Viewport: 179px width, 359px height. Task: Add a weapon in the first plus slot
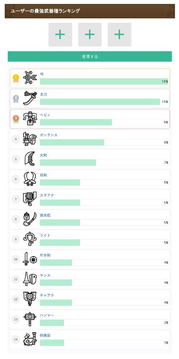pyautogui.click(x=60, y=35)
